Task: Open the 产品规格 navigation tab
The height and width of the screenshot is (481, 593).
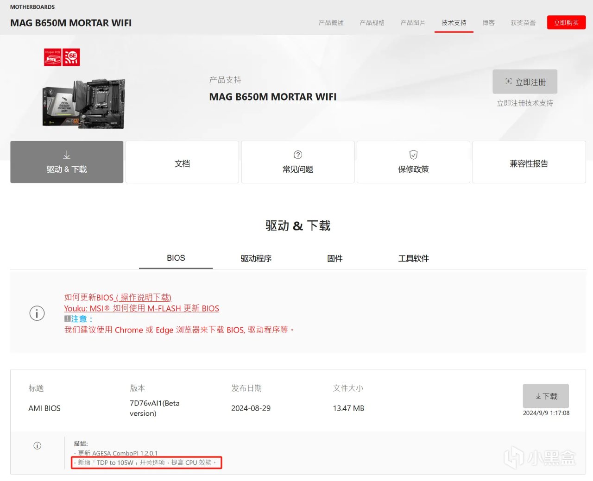Action: 372,23
